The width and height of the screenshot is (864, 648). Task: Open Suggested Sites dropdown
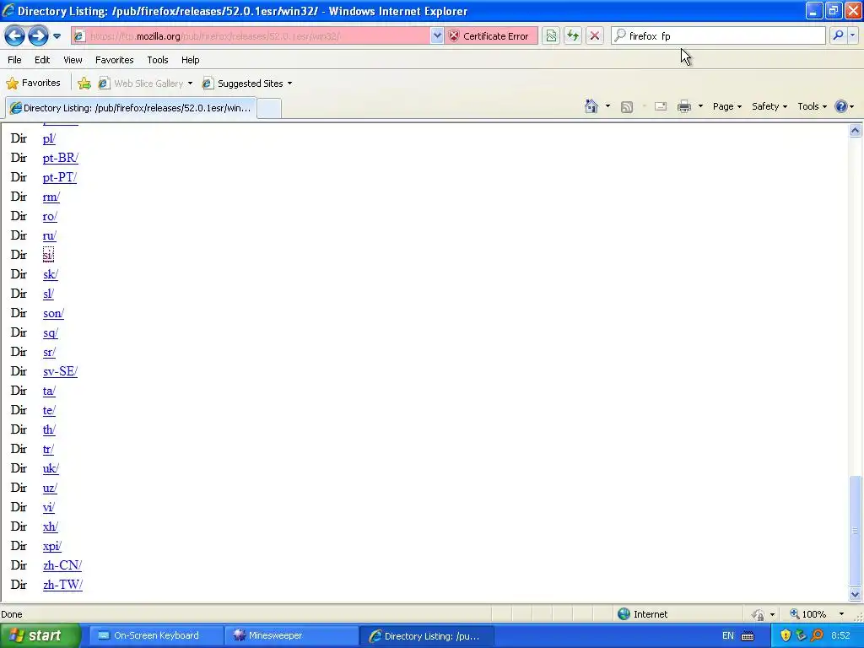click(247, 84)
